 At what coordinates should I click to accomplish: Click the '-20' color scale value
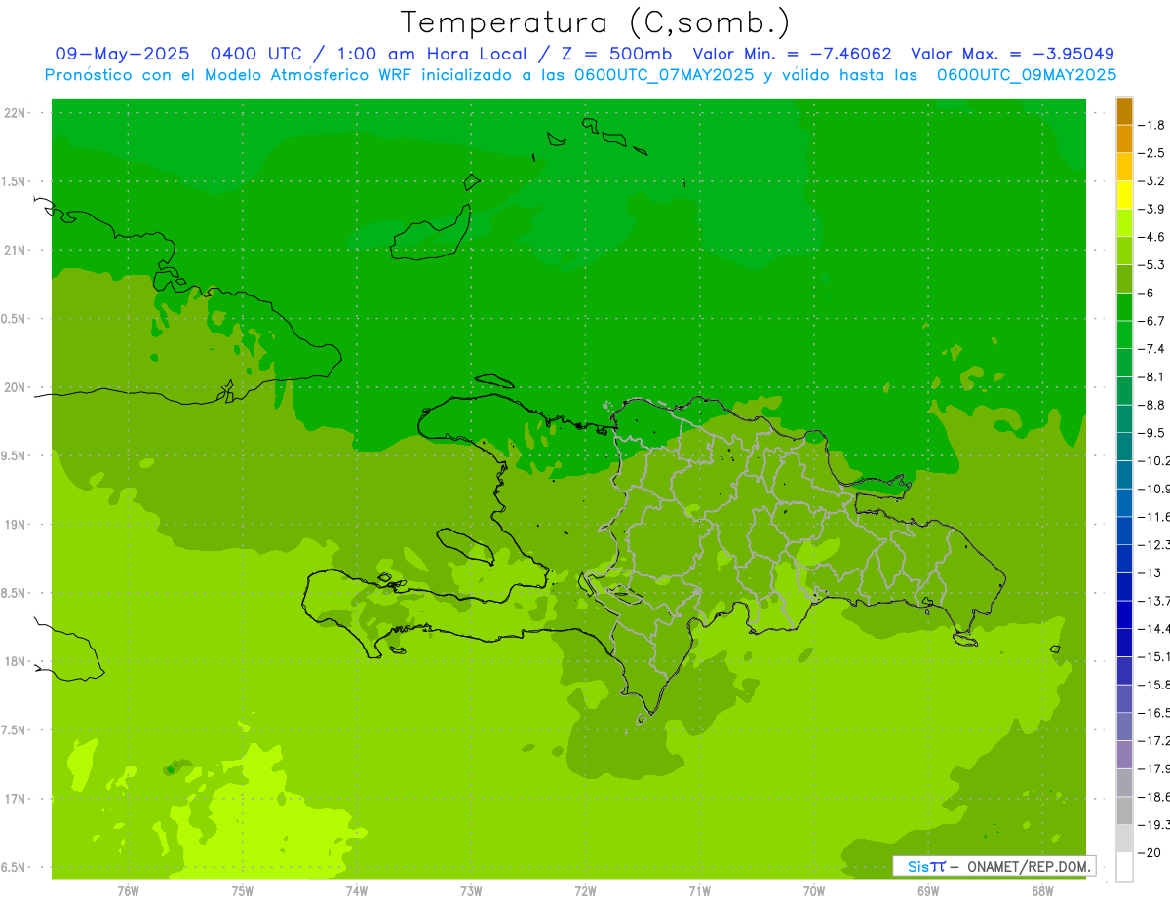(x=1149, y=852)
